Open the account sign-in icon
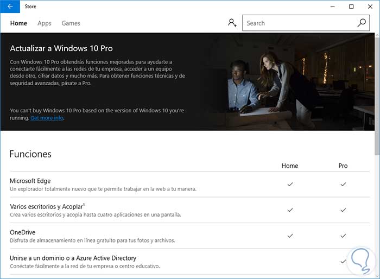The width and height of the screenshot is (380, 279). click(232, 23)
